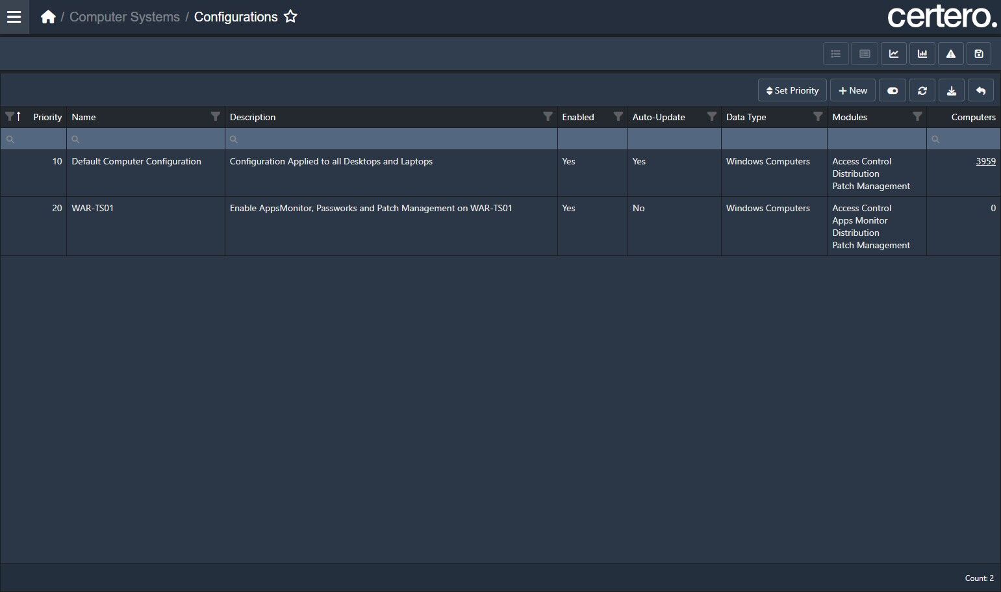Click the certero logo
Viewport: 1001px width, 592px height.
(942, 17)
